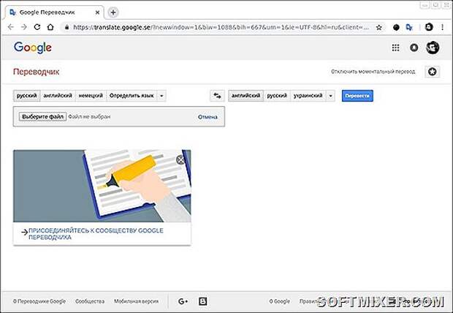The width and height of the screenshot is (453, 313).
Task: Select английский as target language
Action: pyautogui.click(x=245, y=96)
